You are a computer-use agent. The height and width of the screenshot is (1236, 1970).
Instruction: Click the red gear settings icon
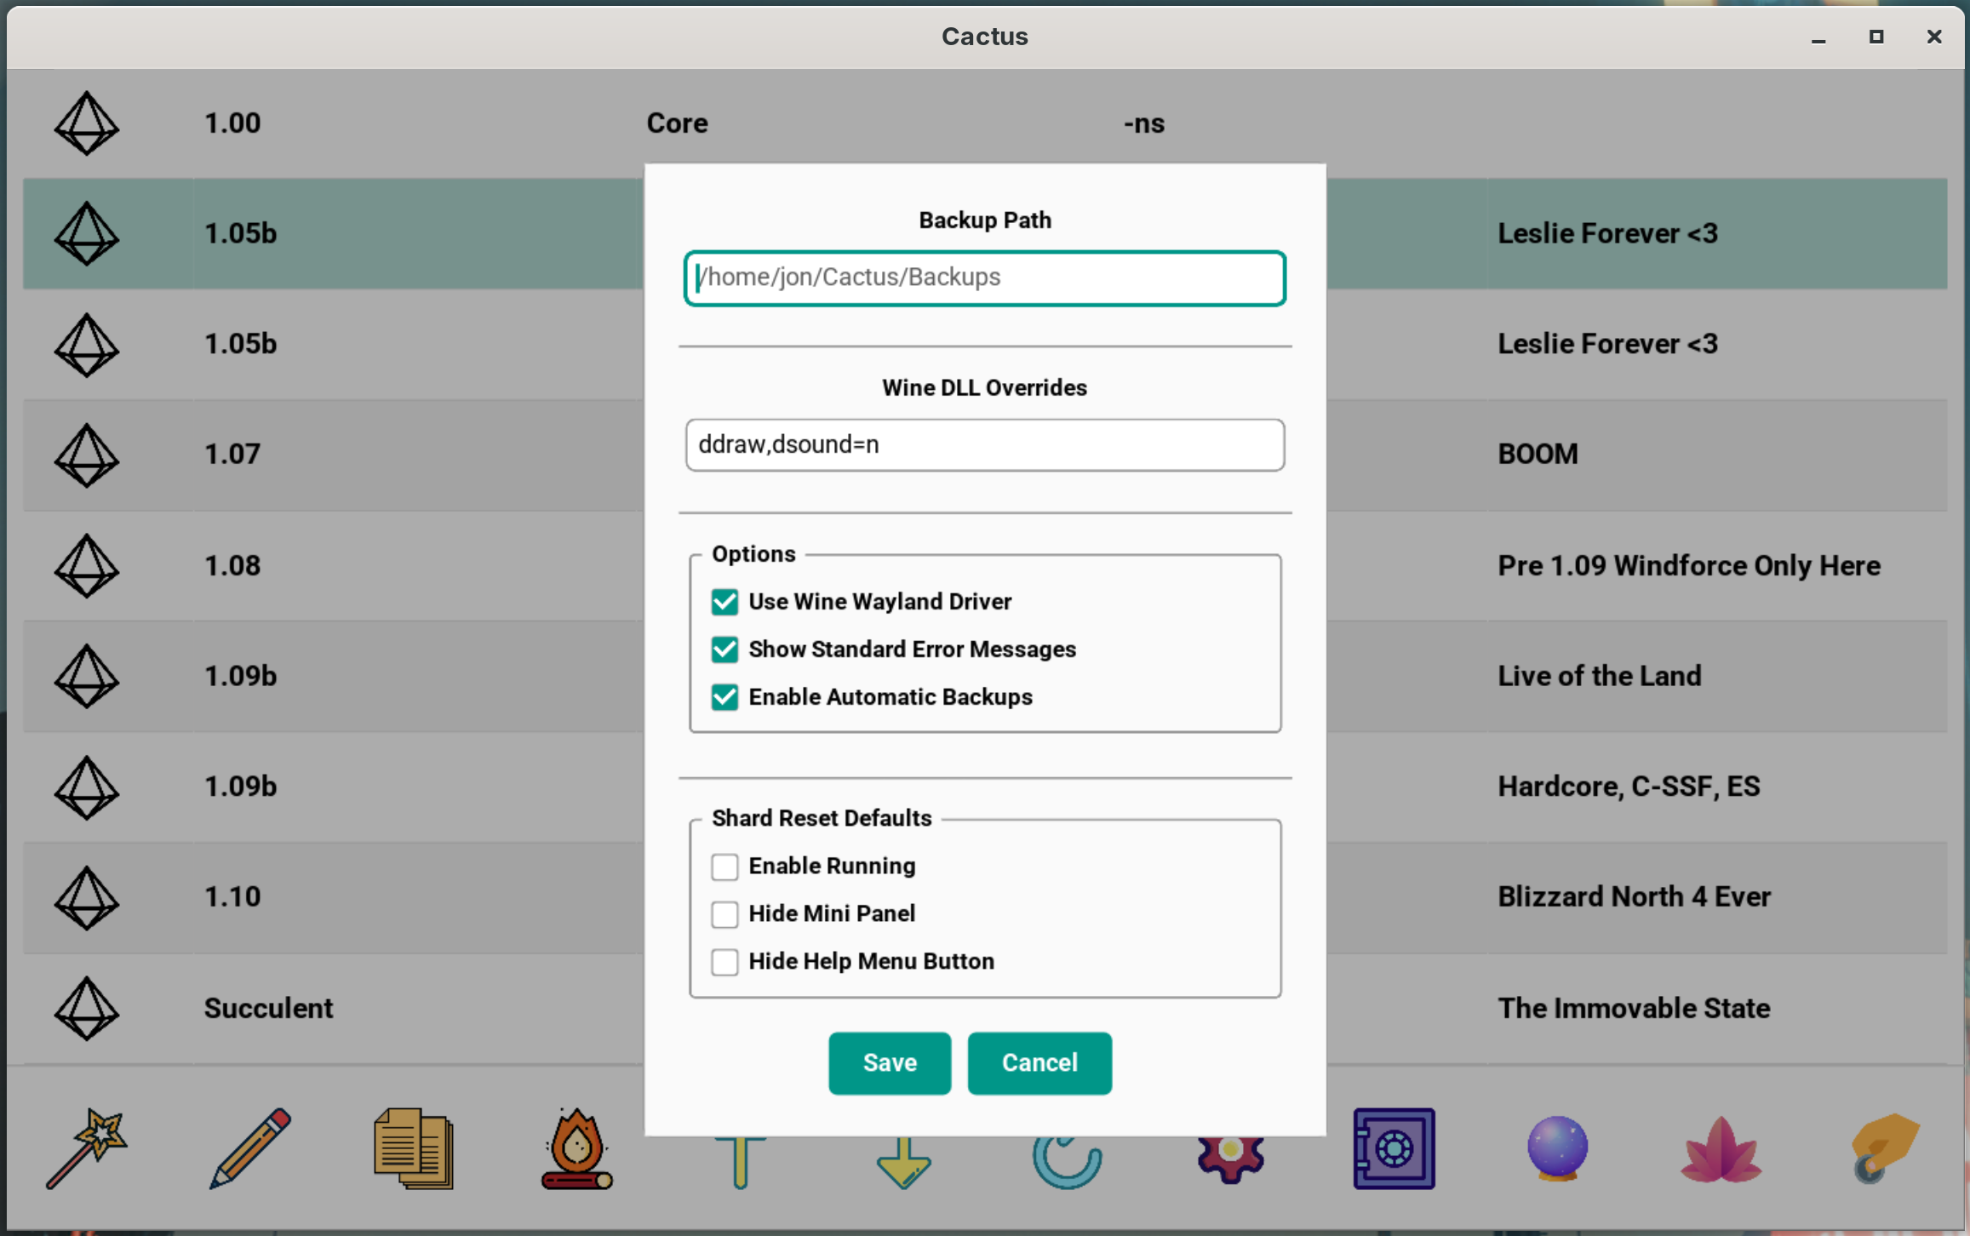coord(1230,1161)
